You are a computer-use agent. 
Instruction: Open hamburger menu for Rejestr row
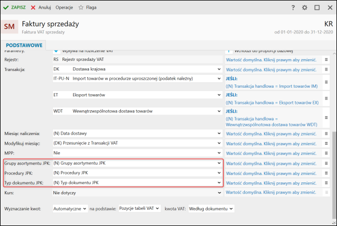(x=326, y=60)
